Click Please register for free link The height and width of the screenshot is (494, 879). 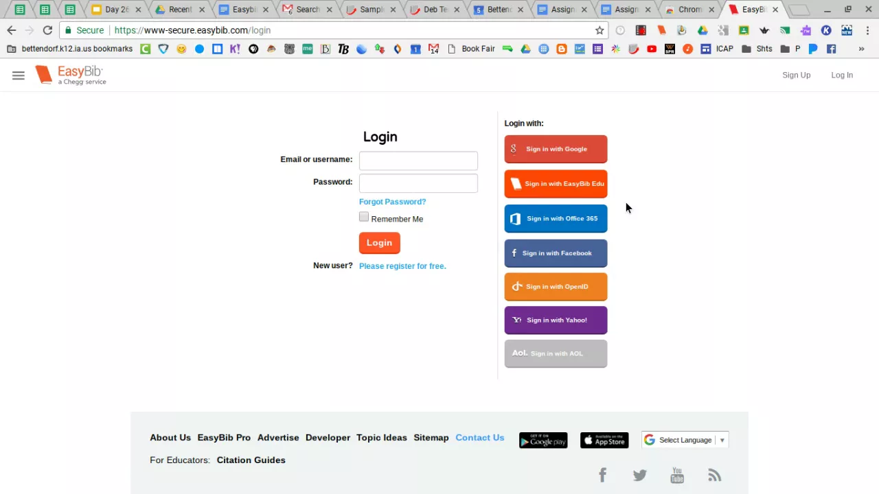pos(402,266)
